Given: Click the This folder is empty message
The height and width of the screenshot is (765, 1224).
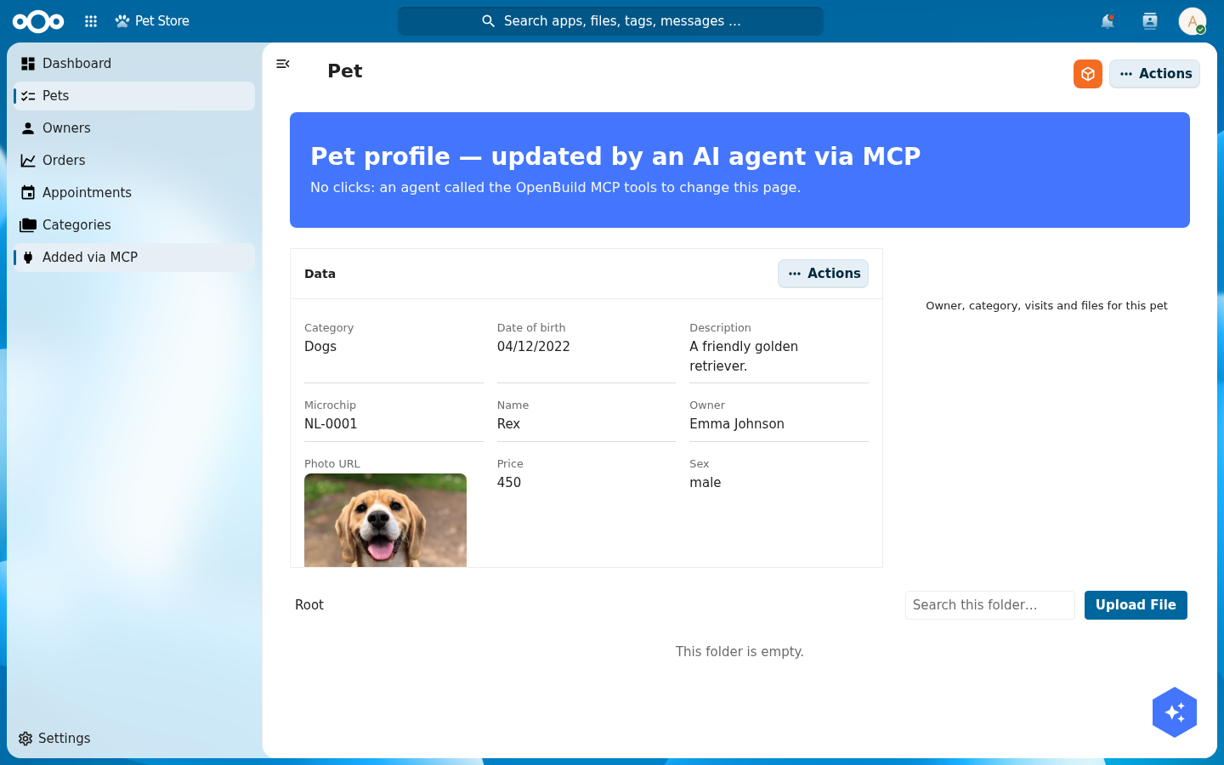Looking at the screenshot, I should click(x=739, y=652).
